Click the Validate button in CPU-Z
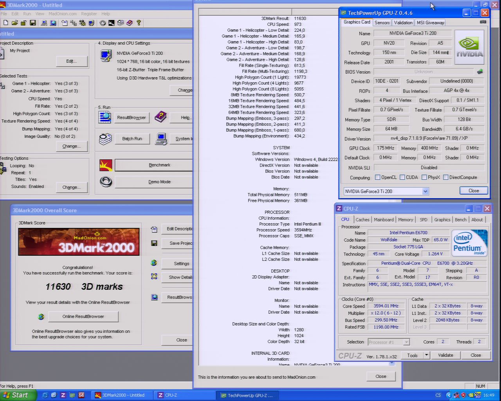 coord(445,355)
